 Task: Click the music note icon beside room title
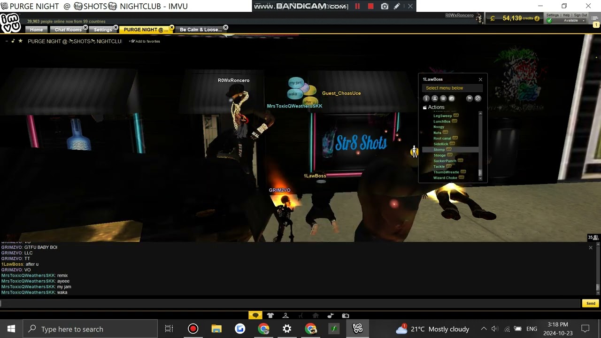tap(13, 41)
